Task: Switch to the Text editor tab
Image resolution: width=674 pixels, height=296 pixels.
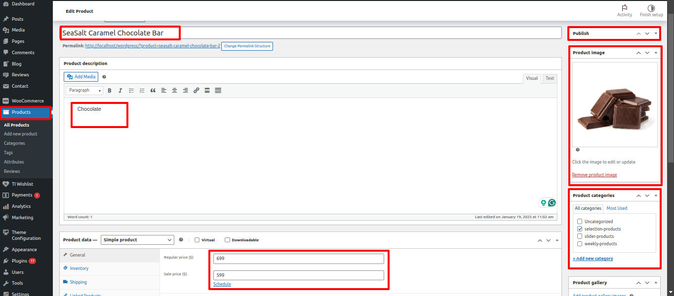Action: (550, 78)
